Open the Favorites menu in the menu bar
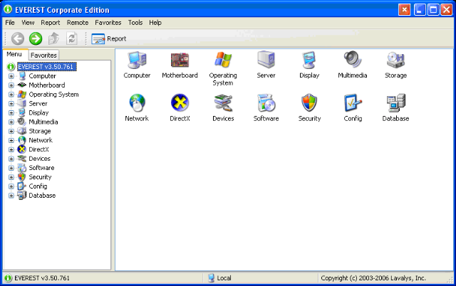 tap(108, 23)
